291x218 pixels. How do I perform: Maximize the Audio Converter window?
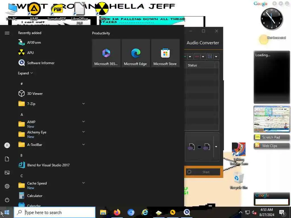[x=203, y=31]
